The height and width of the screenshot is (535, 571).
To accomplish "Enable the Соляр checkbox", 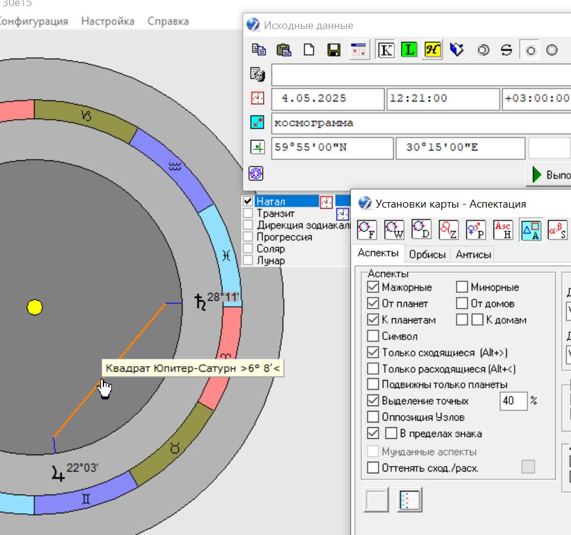I will click(x=247, y=249).
